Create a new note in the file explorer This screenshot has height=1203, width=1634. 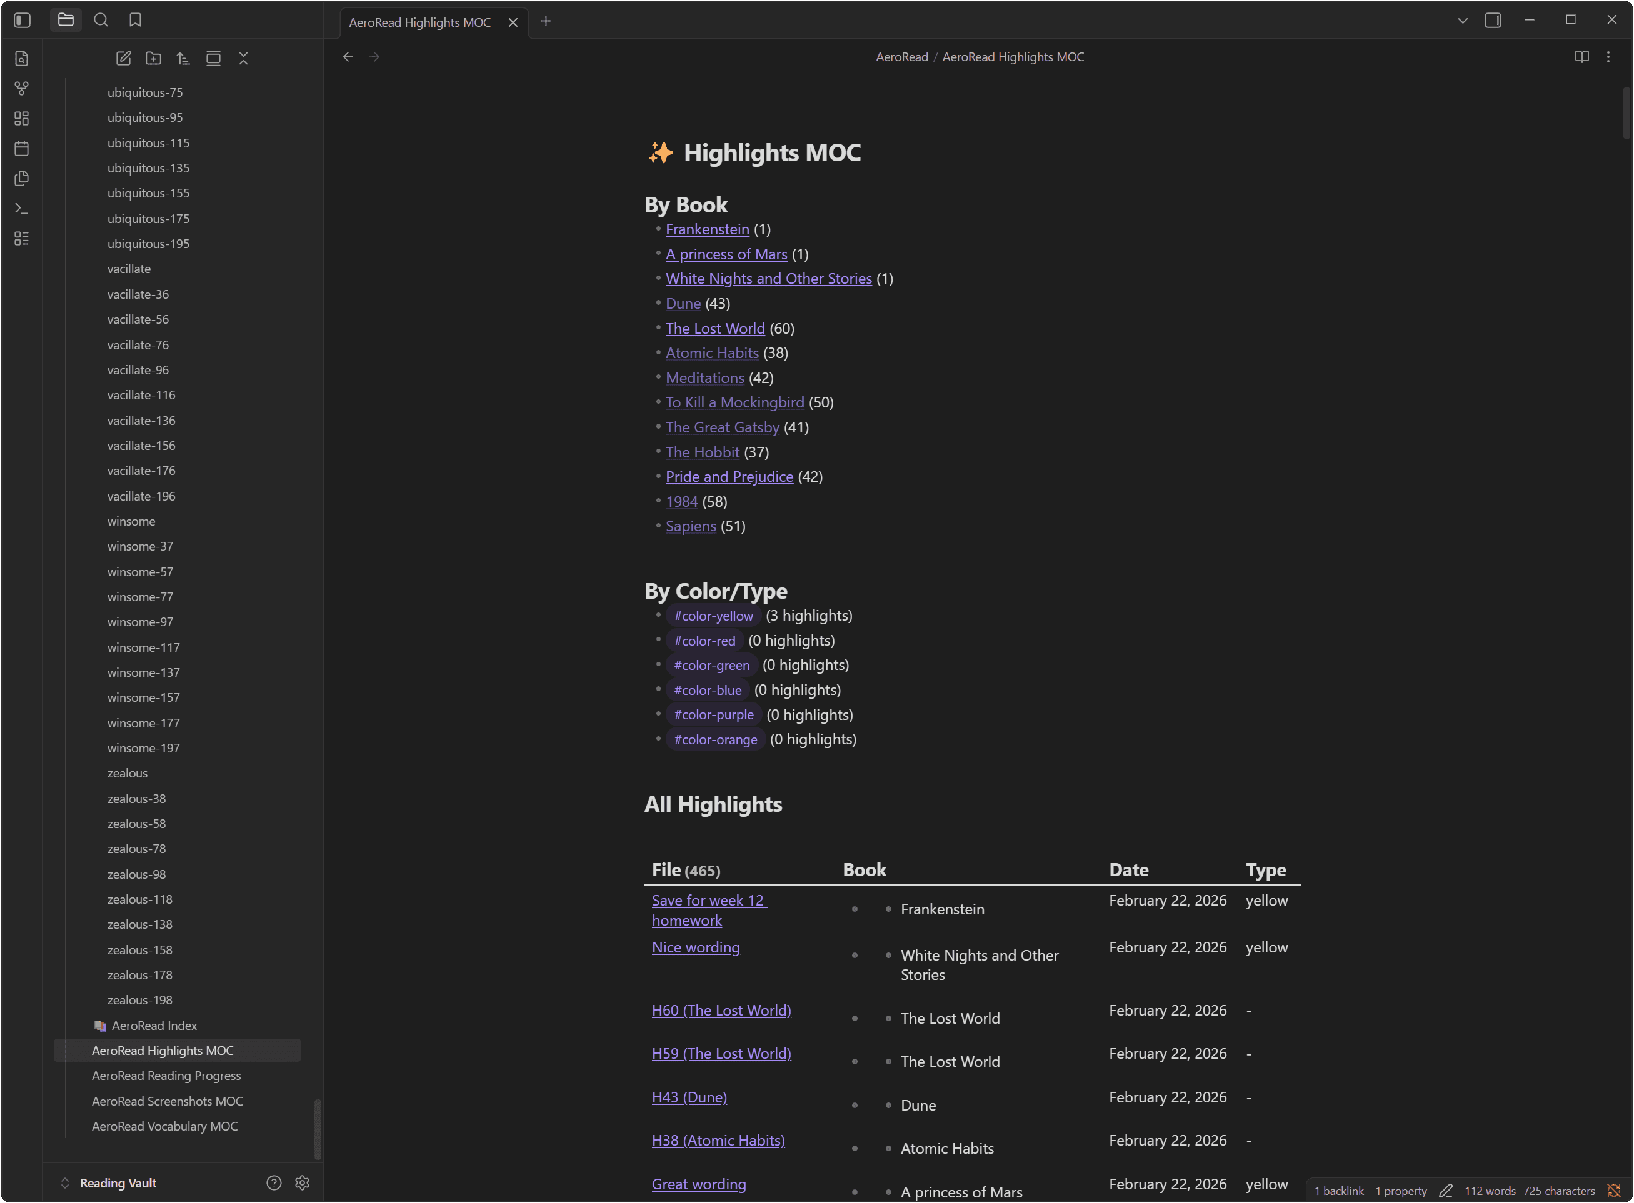[123, 58]
